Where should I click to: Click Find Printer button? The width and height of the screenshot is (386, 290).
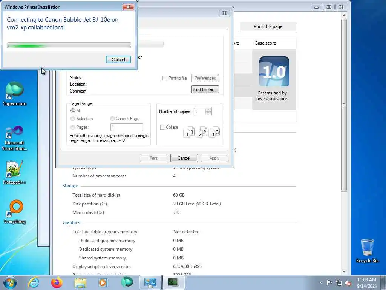click(205, 89)
